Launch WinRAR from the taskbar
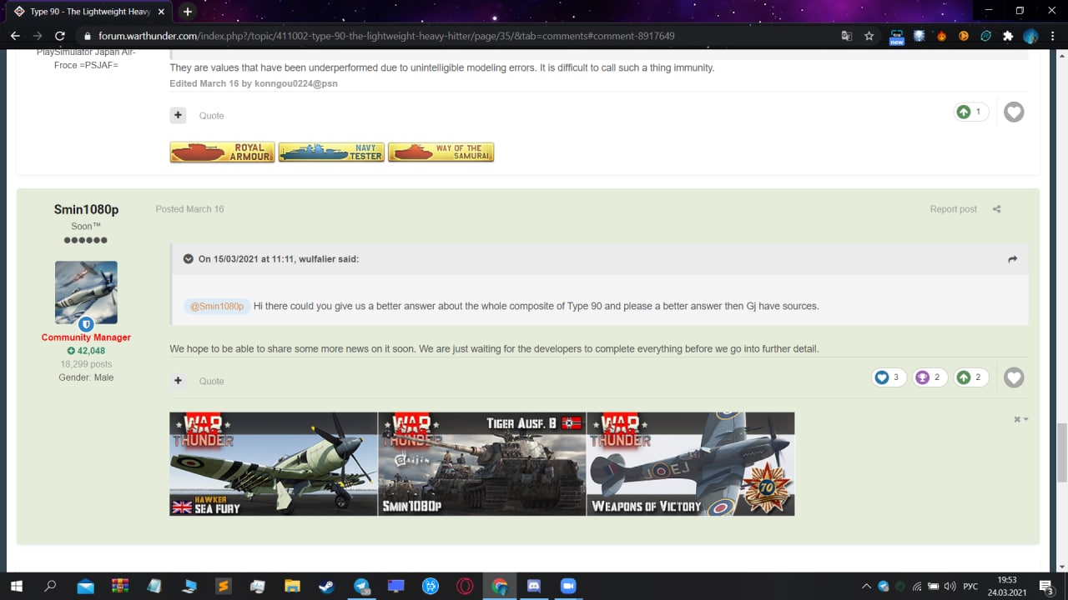The height and width of the screenshot is (600, 1068). (x=120, y=586)
